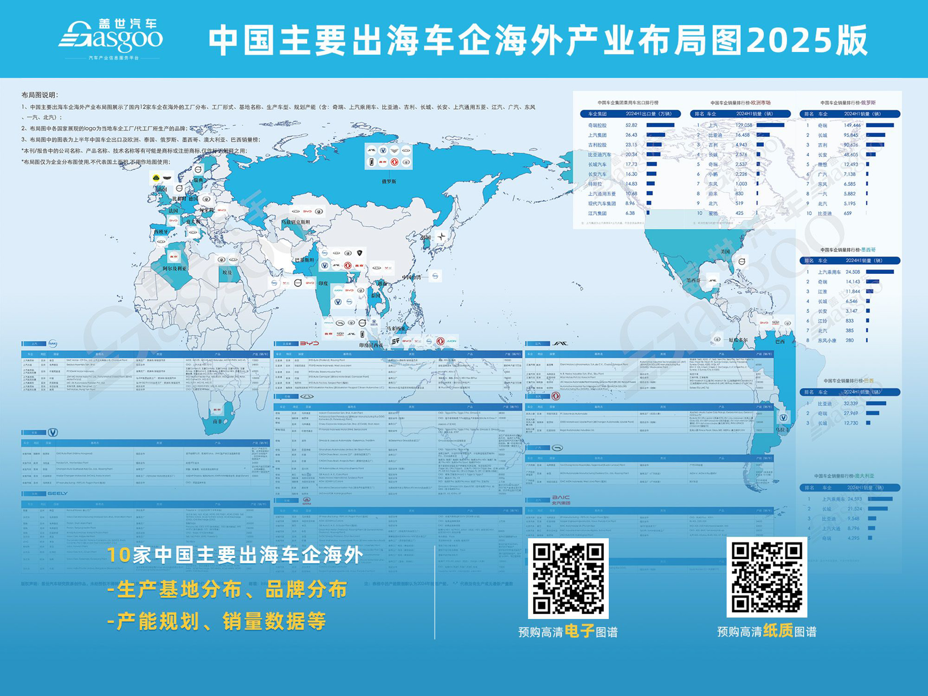Click the Great Wall logo beside 德国
Screen dimensions: 928x696
[x=207, y=199]
